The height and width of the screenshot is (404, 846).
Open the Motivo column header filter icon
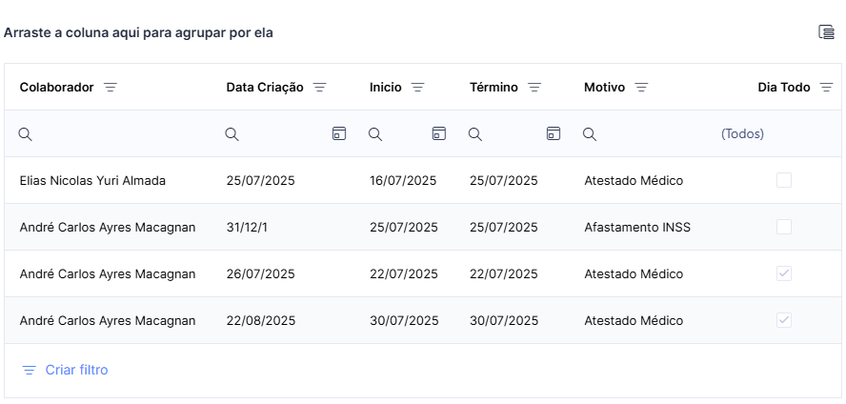point(641,88)
